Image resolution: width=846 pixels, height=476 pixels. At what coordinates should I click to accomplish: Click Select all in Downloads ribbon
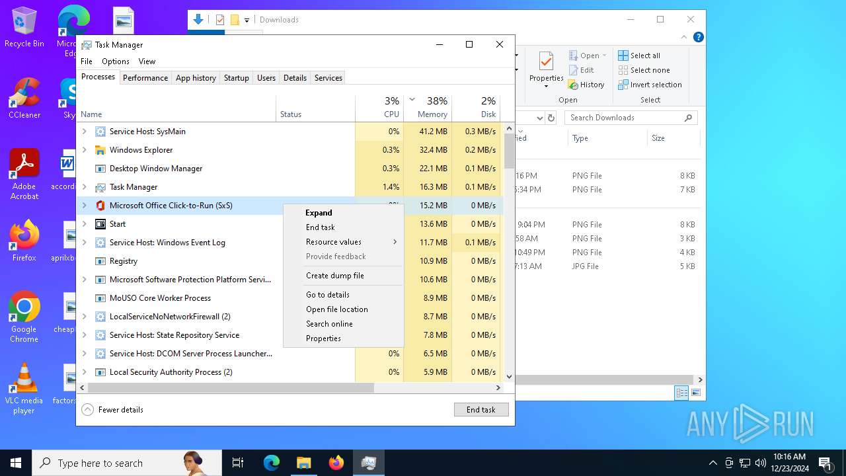point(639,56)
